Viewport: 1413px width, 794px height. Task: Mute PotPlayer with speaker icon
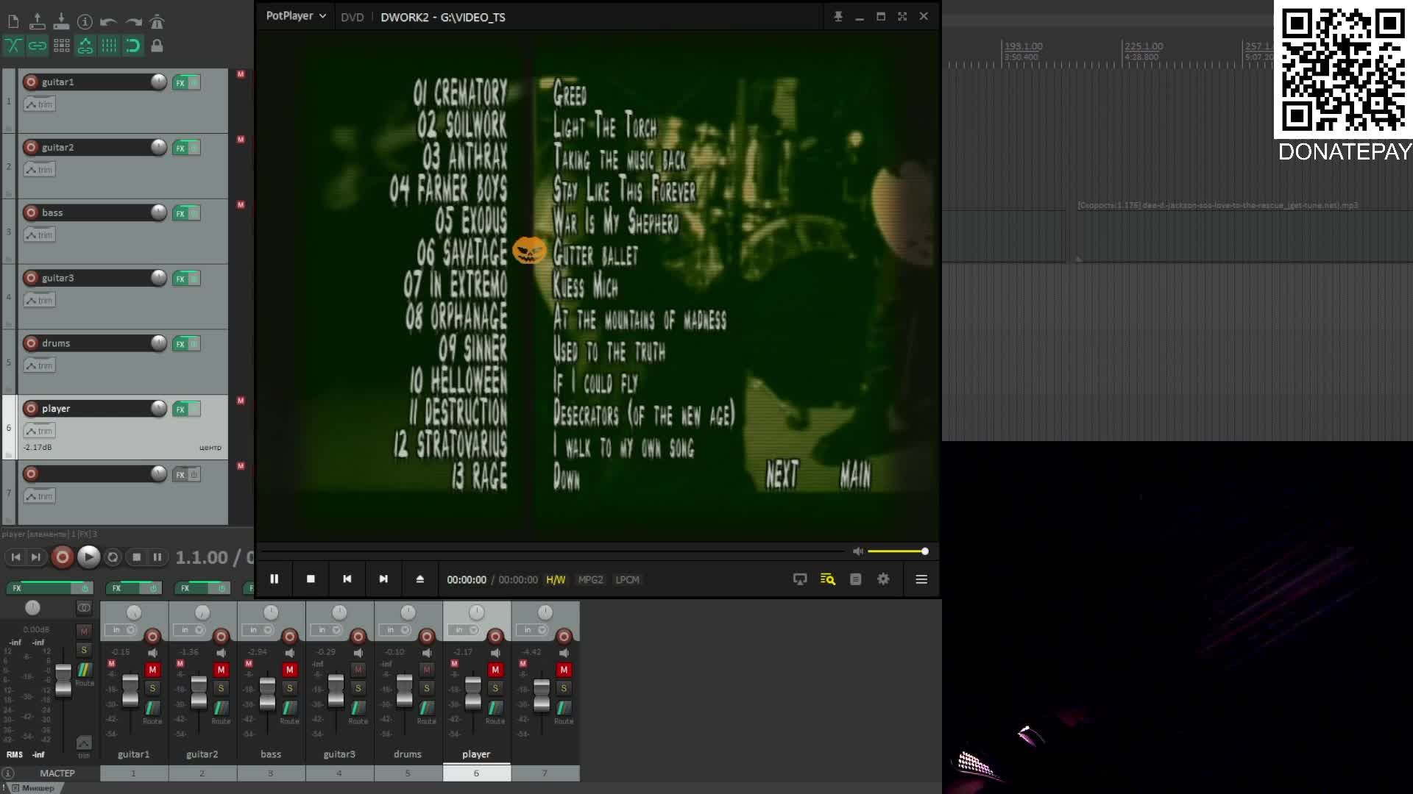(x=857, y=551)
